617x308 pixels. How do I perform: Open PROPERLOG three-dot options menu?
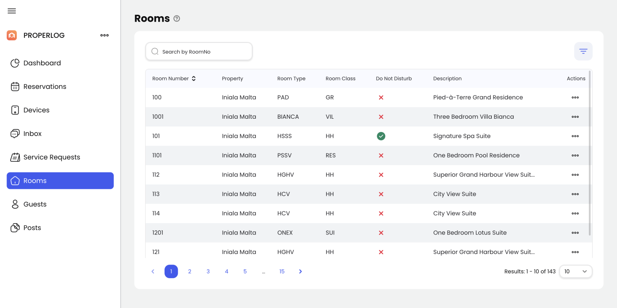pyautogui.click(x=104, y=35)
